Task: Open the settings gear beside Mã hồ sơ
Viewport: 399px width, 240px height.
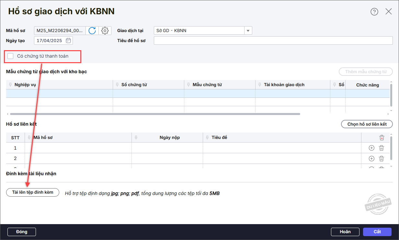Action: click(x=105, y=31)
